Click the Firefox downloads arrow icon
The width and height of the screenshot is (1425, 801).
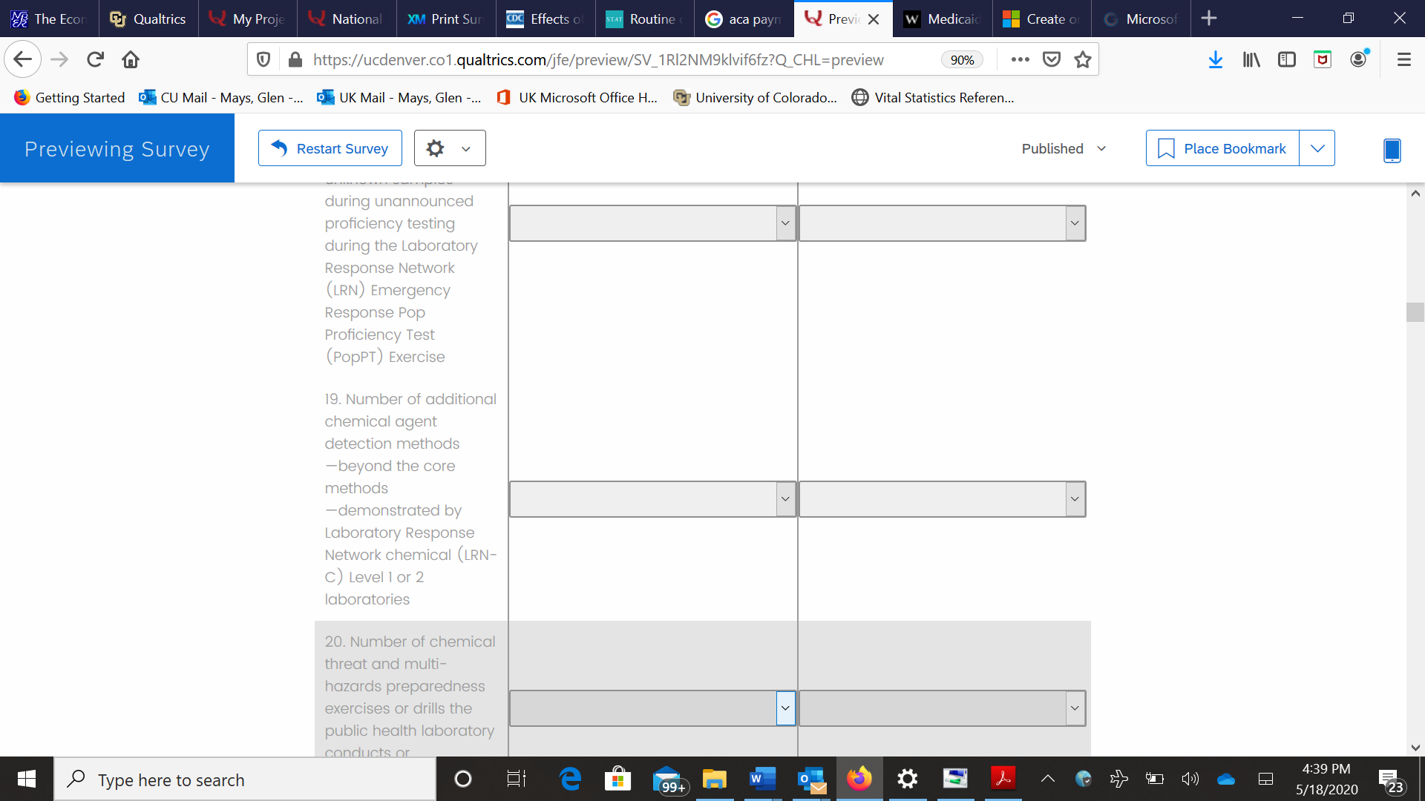point(1215,59)
